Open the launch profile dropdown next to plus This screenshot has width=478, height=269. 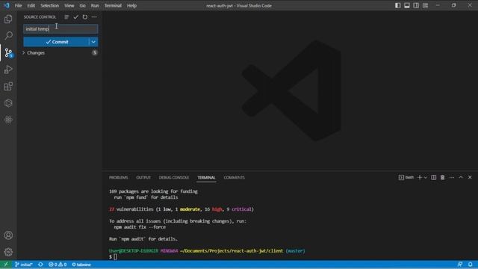coord(426,178)
